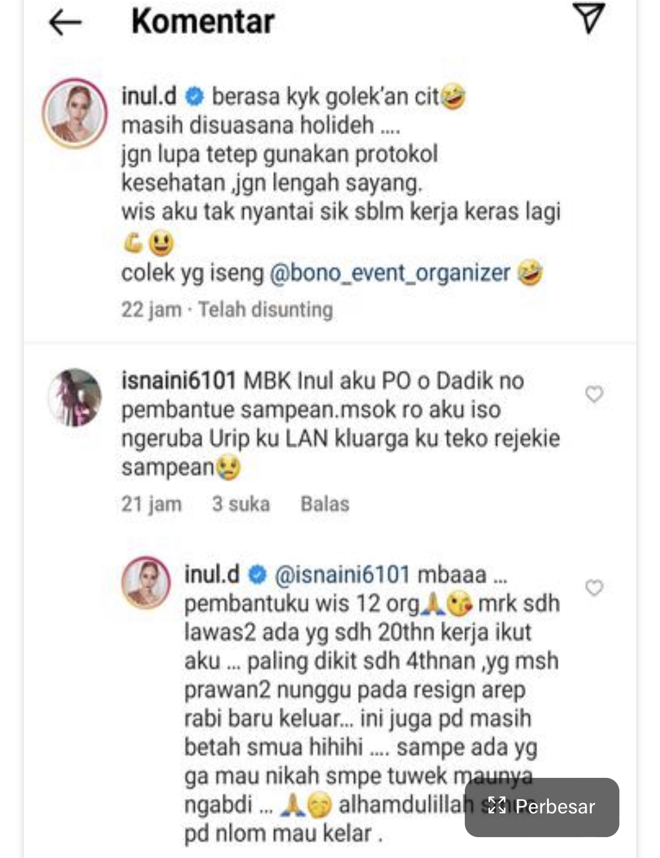Tap the Perbesar enlarge button

542,807
